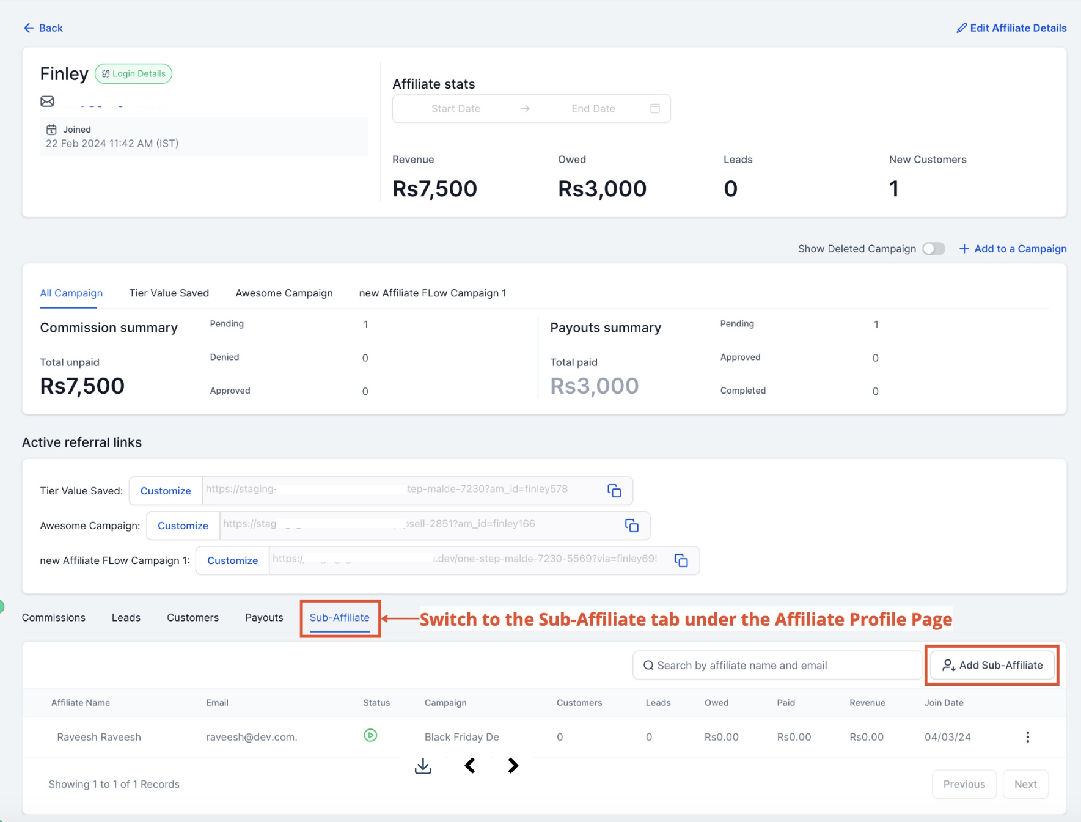This screenshot has height=822, width=1081.
Task: Click Raveesh Raveesh affiliate name
Action: [x=99, y=737]
